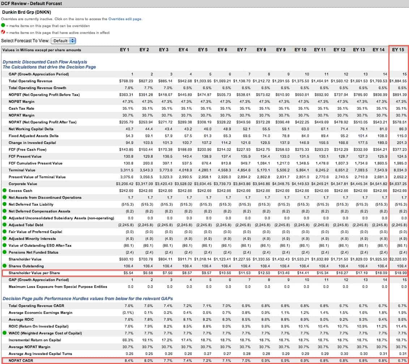Click green icon beside Value of Outstanding ESO After-Tax
Viewport: 409px width, 364px height.
tap(4, 245)
